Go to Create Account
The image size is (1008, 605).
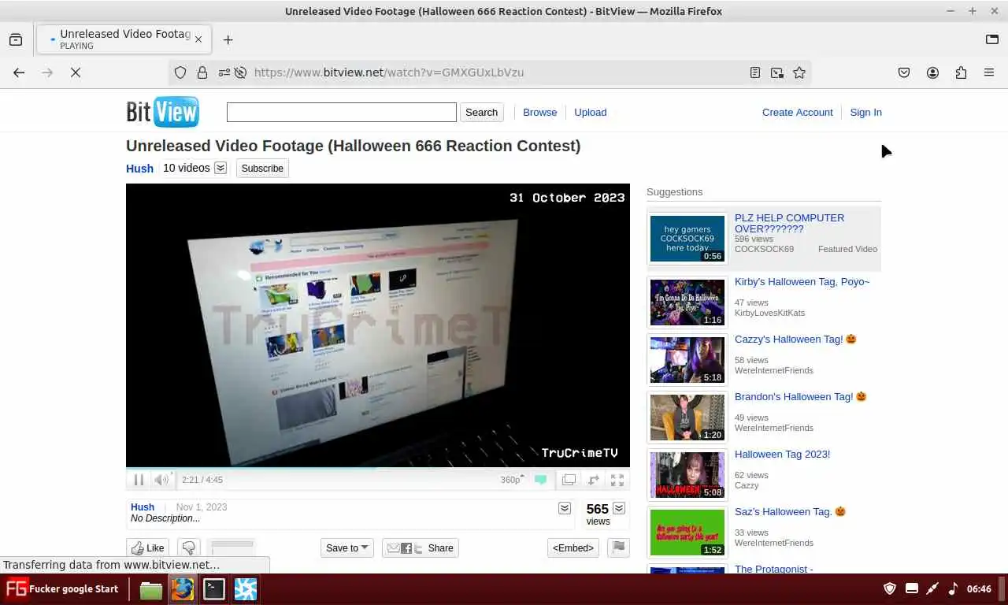click(797, 112)
